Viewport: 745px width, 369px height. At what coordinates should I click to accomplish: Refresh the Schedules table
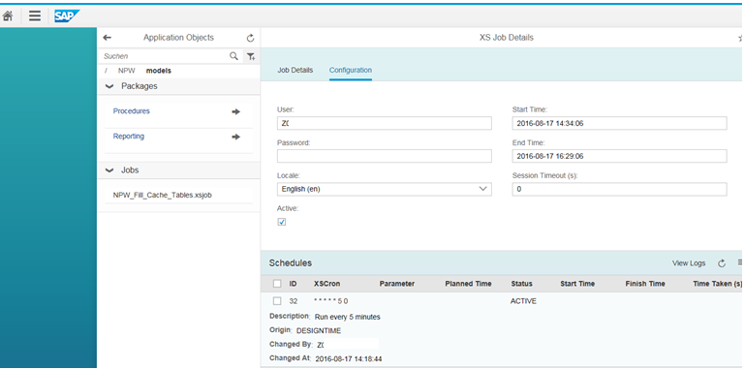[722, 263]
